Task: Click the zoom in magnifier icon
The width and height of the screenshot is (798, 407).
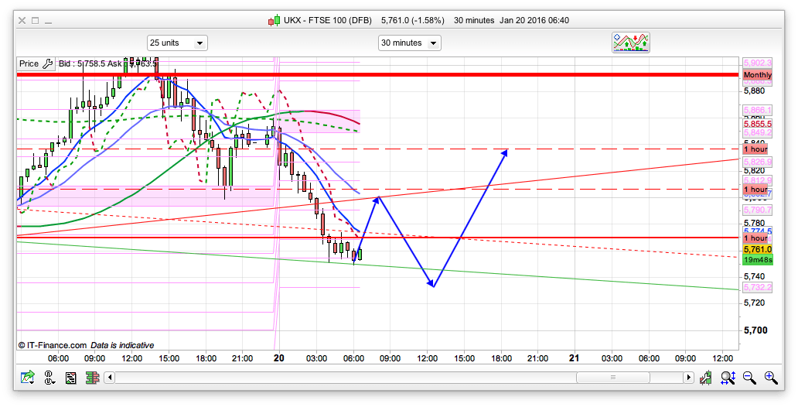Action: pyautogui.click(x=771, y=378)
